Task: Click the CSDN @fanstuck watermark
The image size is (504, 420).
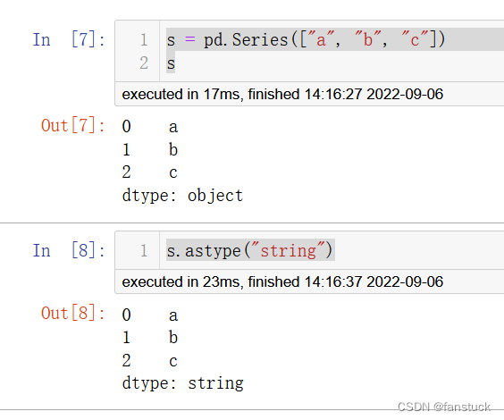Action: click(x=444, y=407)
